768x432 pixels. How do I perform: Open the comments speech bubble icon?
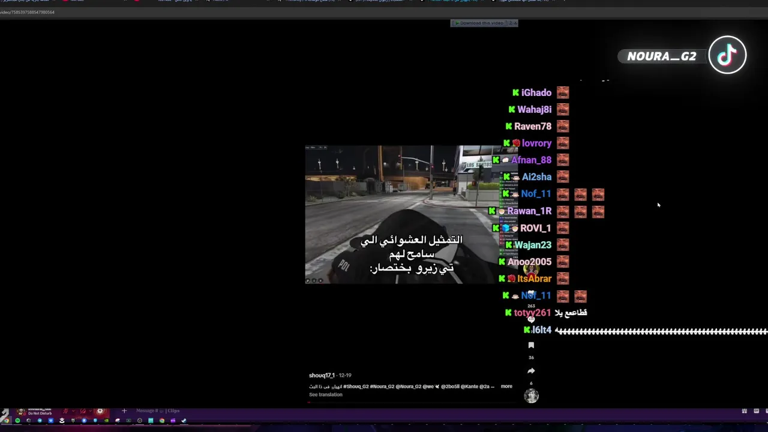point(531,319)
